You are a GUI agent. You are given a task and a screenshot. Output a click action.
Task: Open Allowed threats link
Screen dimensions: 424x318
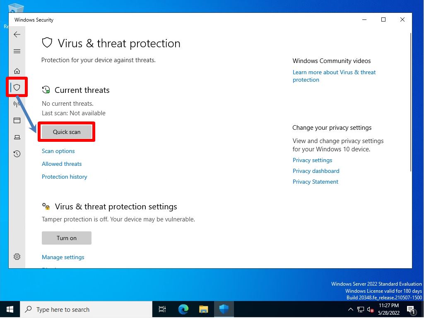pyautogui.click(x=62, y=164)
